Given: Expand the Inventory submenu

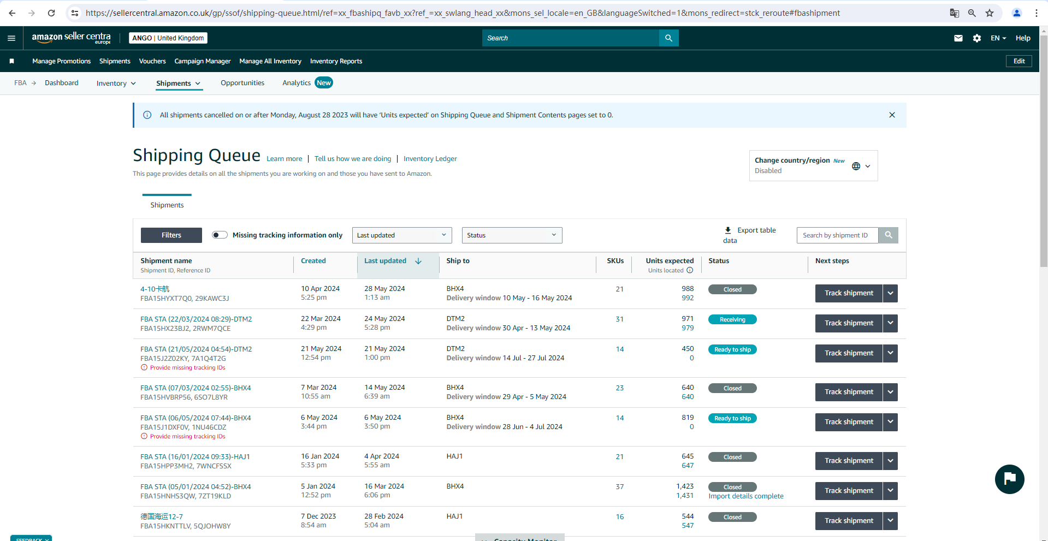Looking at the screenshot, I should click(x=116, y=84).
